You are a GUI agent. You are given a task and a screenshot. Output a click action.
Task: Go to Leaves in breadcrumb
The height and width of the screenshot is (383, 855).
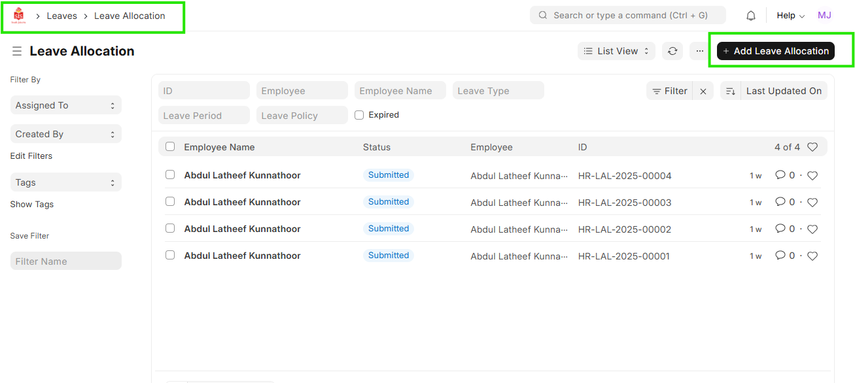tap(61, 16)
